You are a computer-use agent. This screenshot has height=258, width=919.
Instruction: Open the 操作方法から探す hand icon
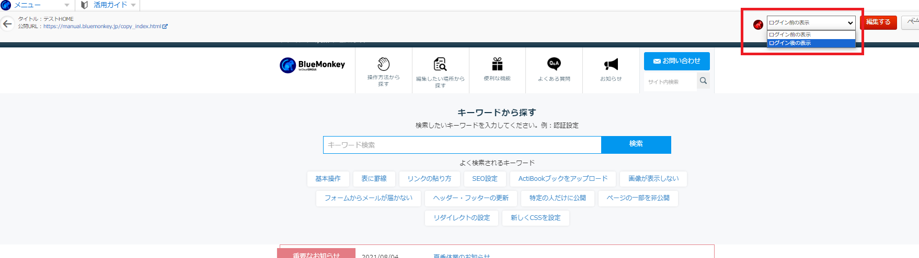[x=384, y=64]
